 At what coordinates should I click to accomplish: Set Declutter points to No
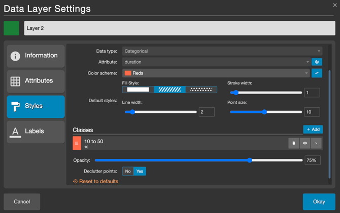pyautogui.click(x=128, y=172)
